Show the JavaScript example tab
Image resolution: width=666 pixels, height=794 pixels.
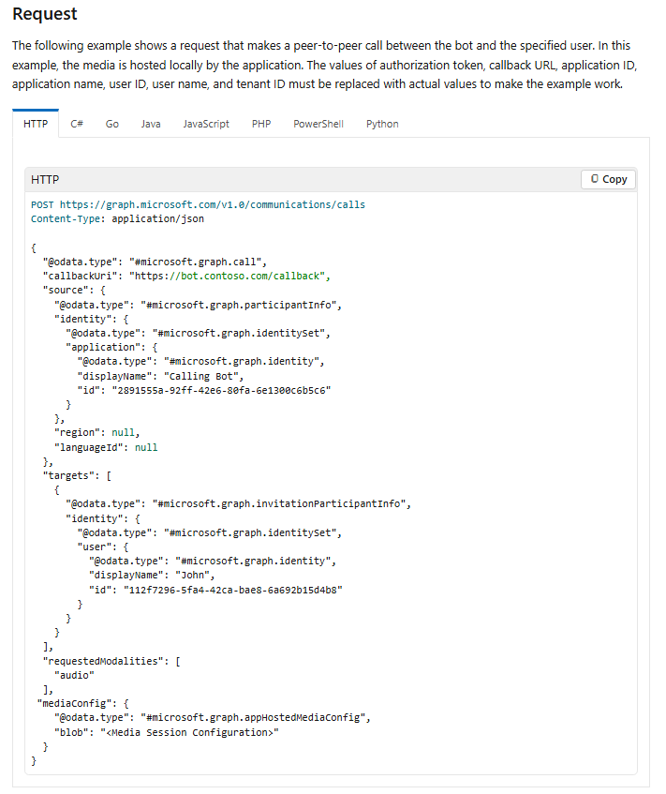206,124
